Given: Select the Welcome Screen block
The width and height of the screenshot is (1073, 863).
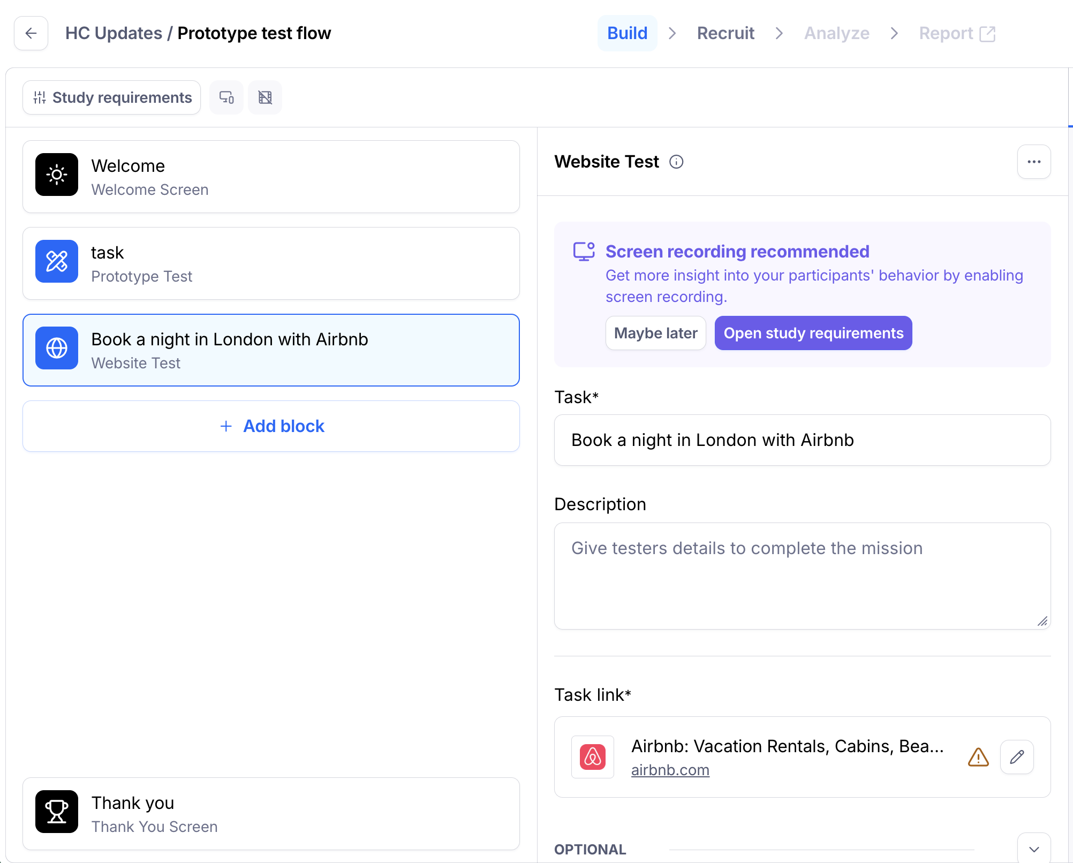Looking at the screenshot, I should [x=271, y=177].
